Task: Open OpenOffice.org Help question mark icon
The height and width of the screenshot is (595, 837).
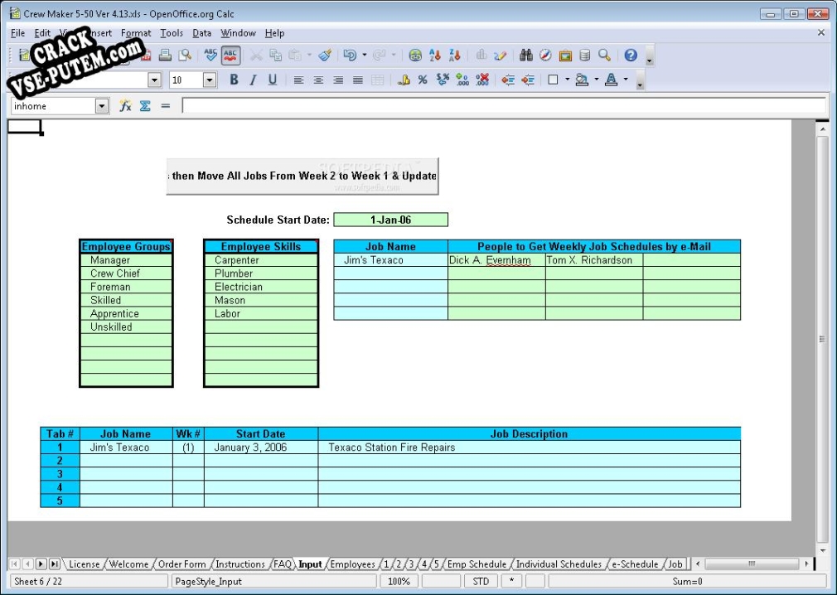Action: (631, 55)
